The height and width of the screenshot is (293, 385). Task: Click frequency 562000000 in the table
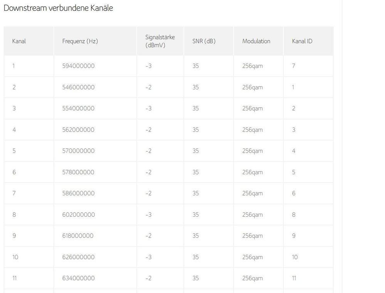pyautogui.click(x=78, y=130)
